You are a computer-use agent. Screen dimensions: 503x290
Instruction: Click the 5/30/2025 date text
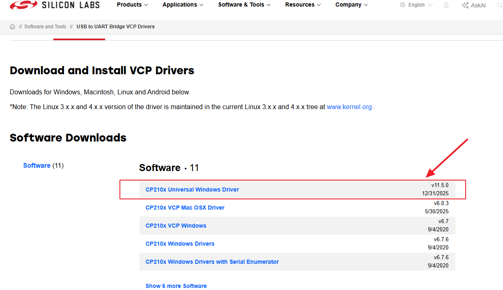tap(437, 211)
